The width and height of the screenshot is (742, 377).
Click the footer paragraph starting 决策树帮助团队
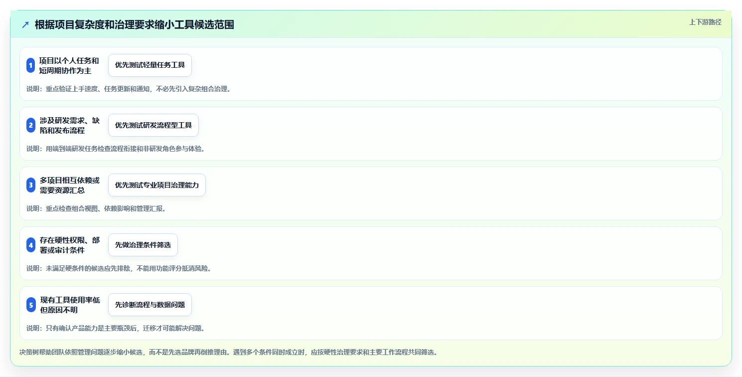[x=229, y=352]
